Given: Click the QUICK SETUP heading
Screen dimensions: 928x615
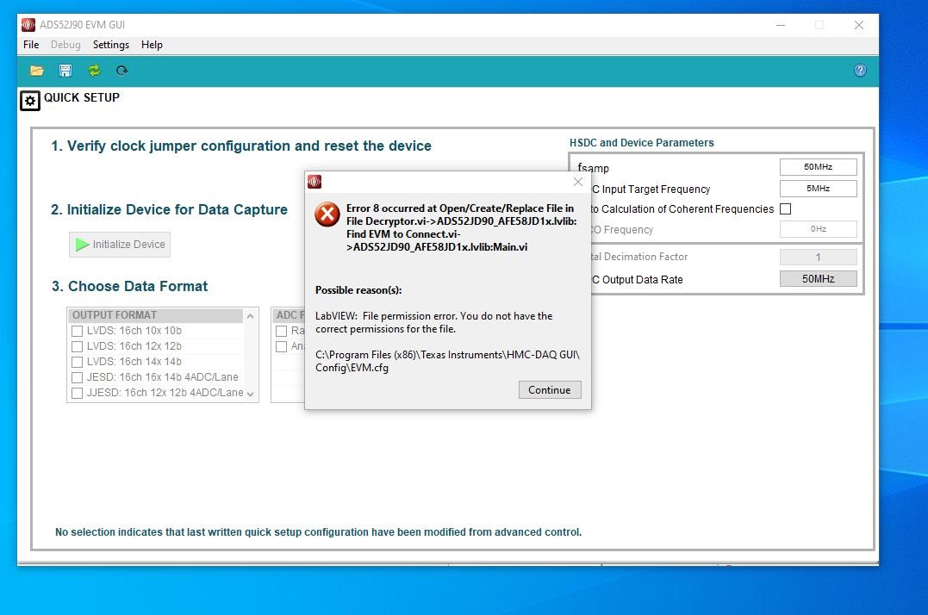Looking at the screenshot, I should 82,97.
